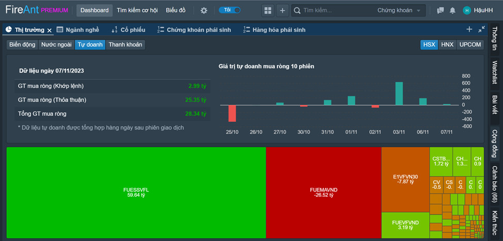Viewport: 503px width, 241px height.
Task: Select the HNX exchange toggle
Action: [x=447, y=45]
